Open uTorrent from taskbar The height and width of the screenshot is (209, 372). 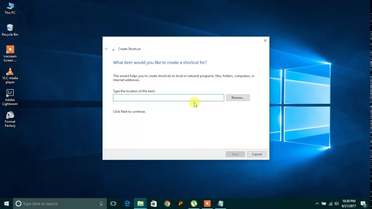point(194,203)
